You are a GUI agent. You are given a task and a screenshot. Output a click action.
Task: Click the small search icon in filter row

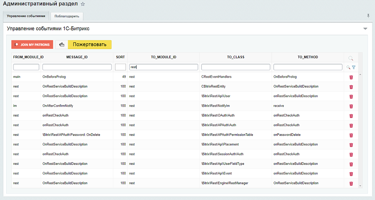[x=348, y=67]
